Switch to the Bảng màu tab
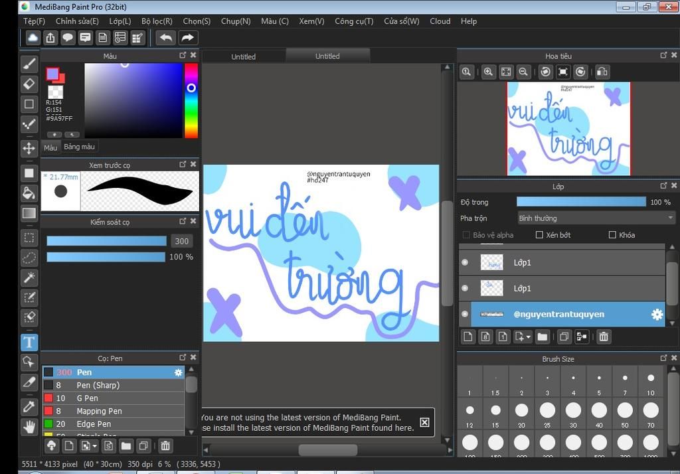Screen dimensions: 680x474 79,147
